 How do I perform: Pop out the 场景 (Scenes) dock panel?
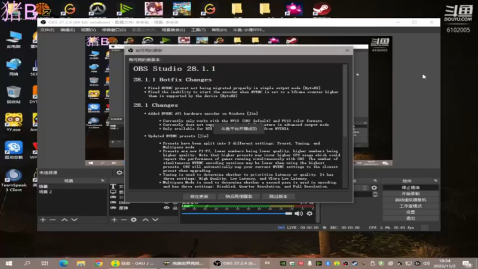coord(103,181)
